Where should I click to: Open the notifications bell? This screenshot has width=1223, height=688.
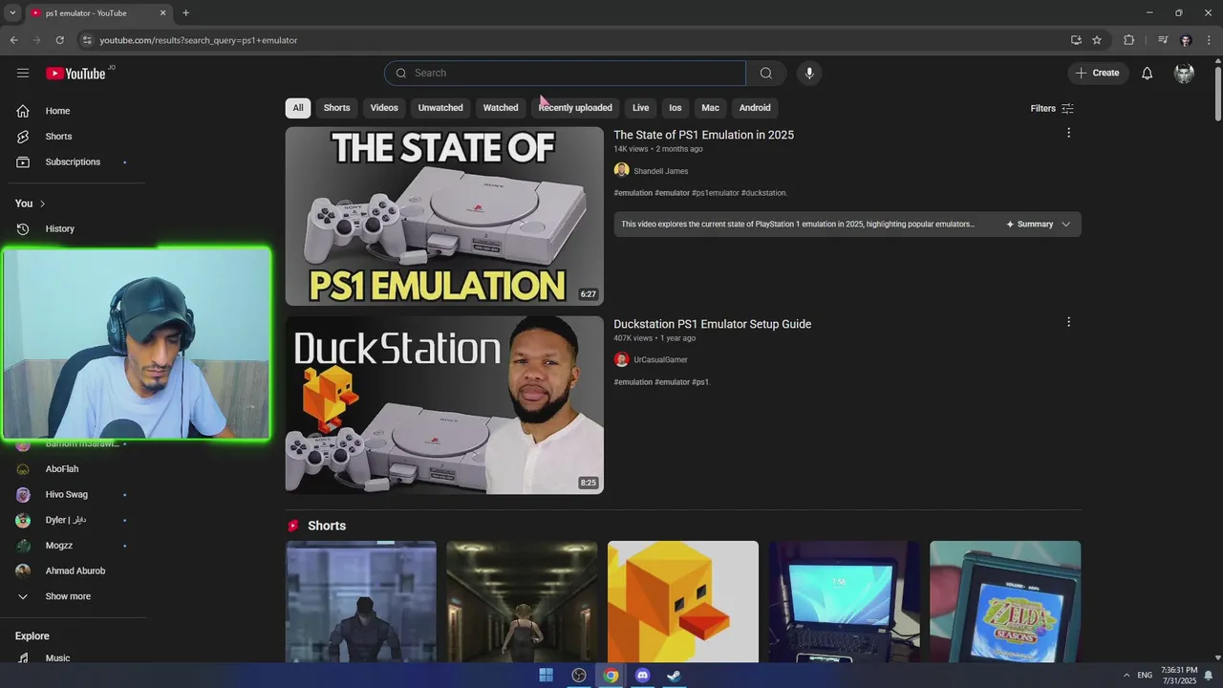[x=1148, y=74]
